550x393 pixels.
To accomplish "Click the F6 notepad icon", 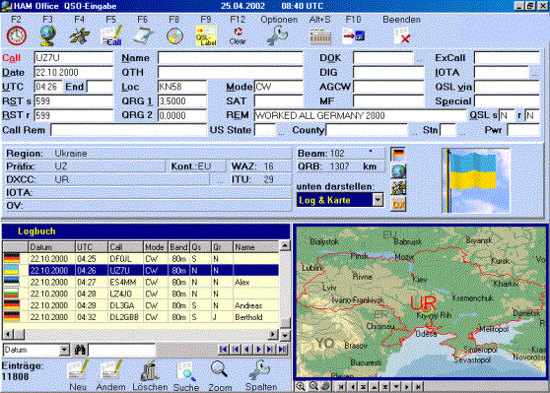I will (x=142, y=35).
